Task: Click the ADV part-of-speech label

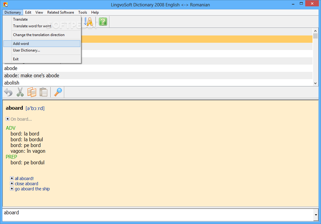Action: (11, 128)
